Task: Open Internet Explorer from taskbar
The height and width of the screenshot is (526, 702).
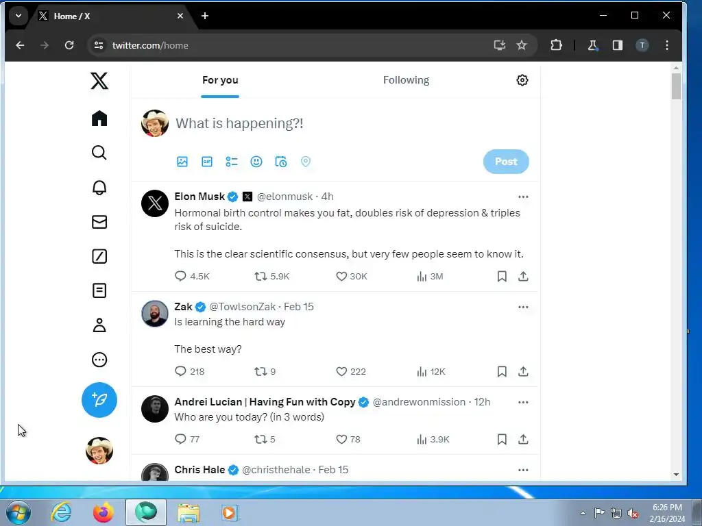Action: point(61,513)
